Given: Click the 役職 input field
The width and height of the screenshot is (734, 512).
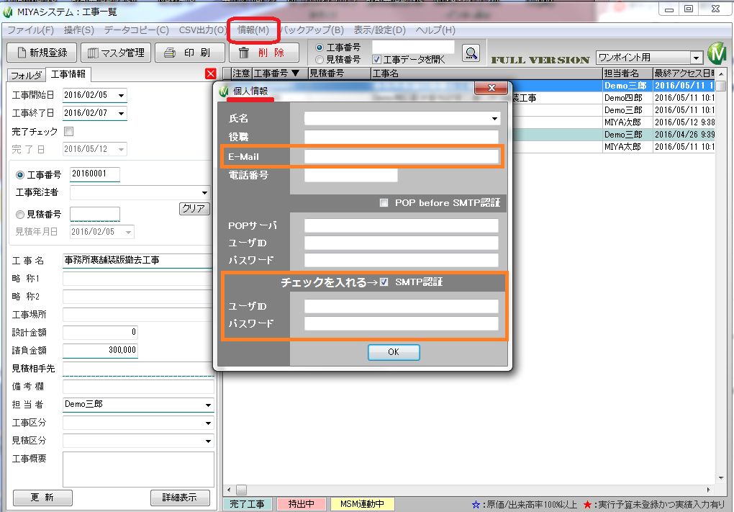Looking at the screenshot, I should 401,137.
